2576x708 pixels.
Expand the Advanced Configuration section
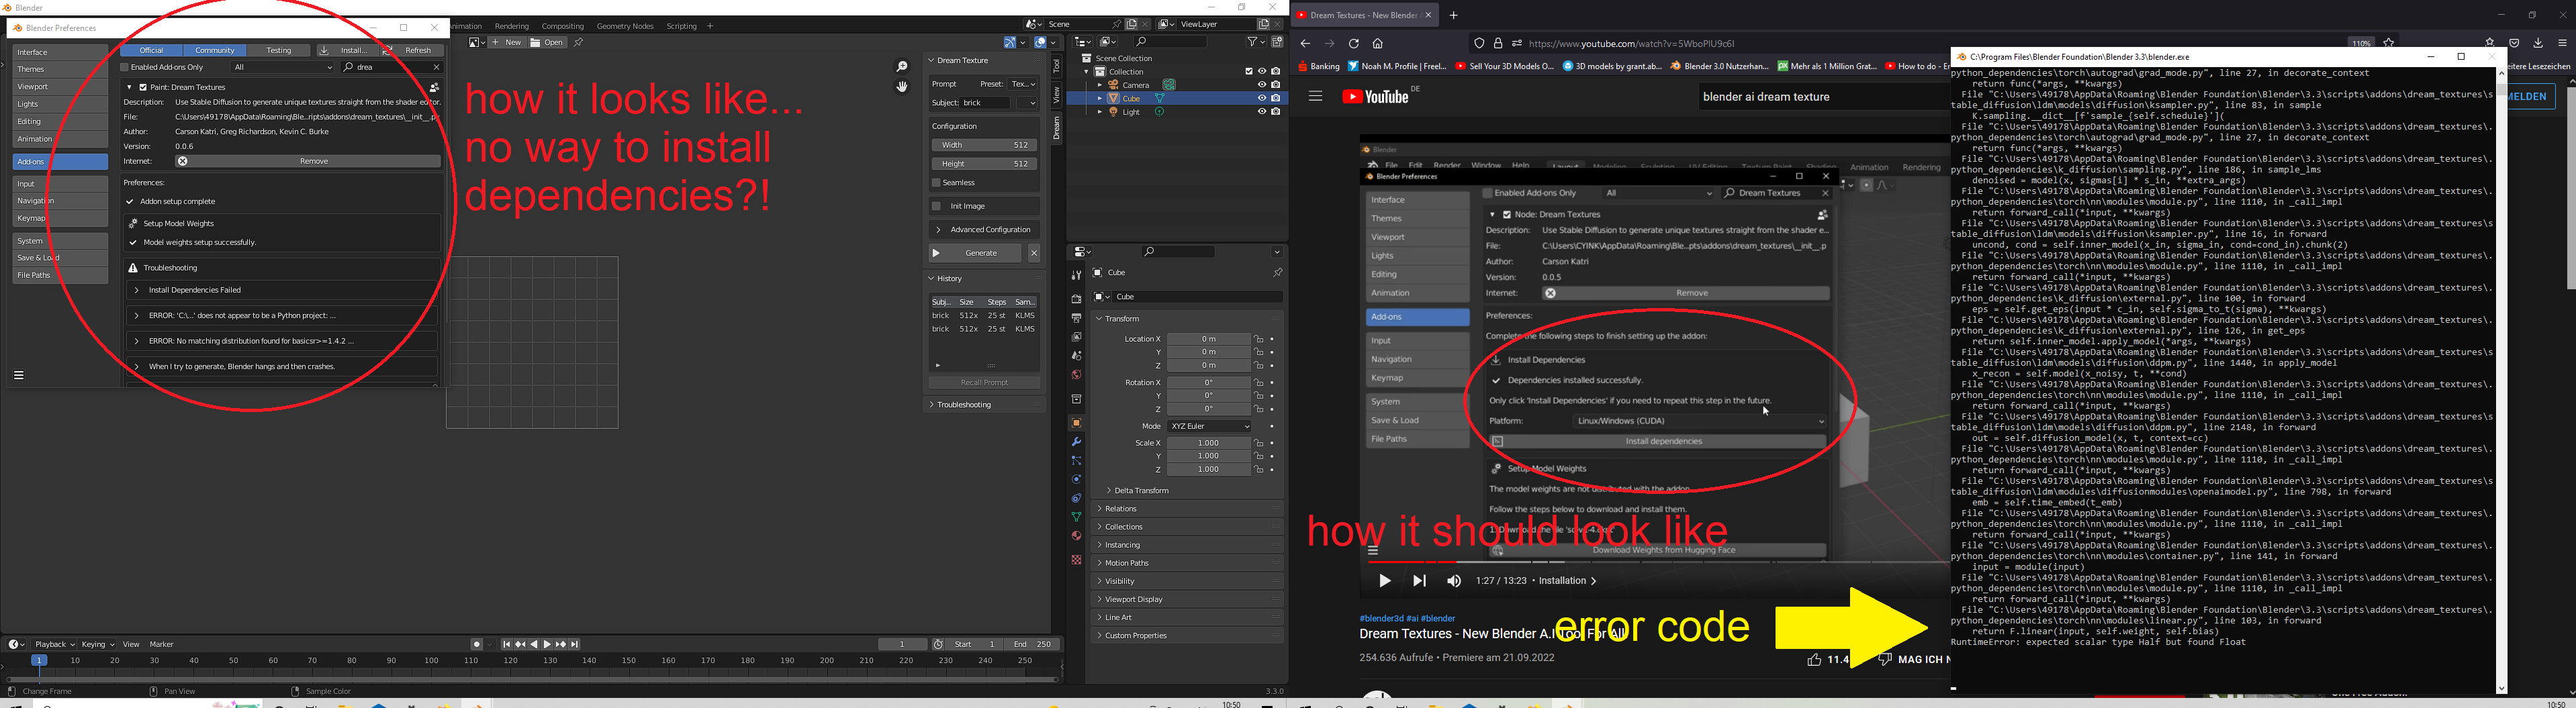click(x=983, y=229)
